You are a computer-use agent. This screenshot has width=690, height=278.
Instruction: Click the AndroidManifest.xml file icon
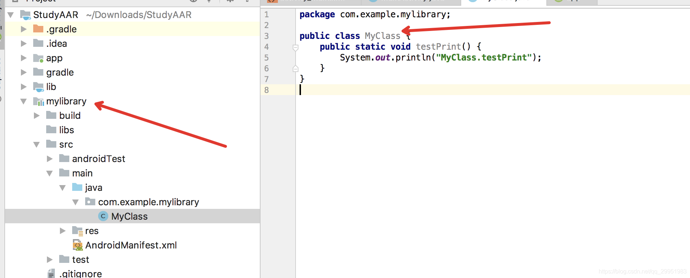78,245
